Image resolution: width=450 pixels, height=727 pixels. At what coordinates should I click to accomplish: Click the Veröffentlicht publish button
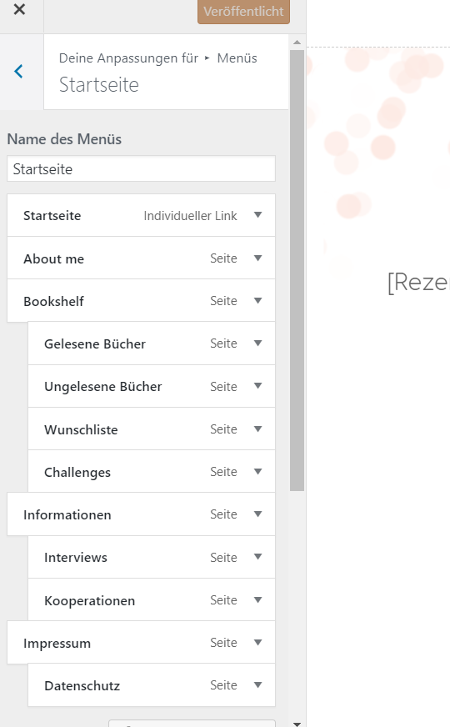pos(244,12)
